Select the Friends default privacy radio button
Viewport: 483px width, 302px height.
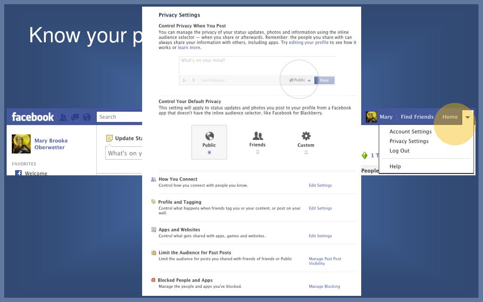(x=258, y=152)
